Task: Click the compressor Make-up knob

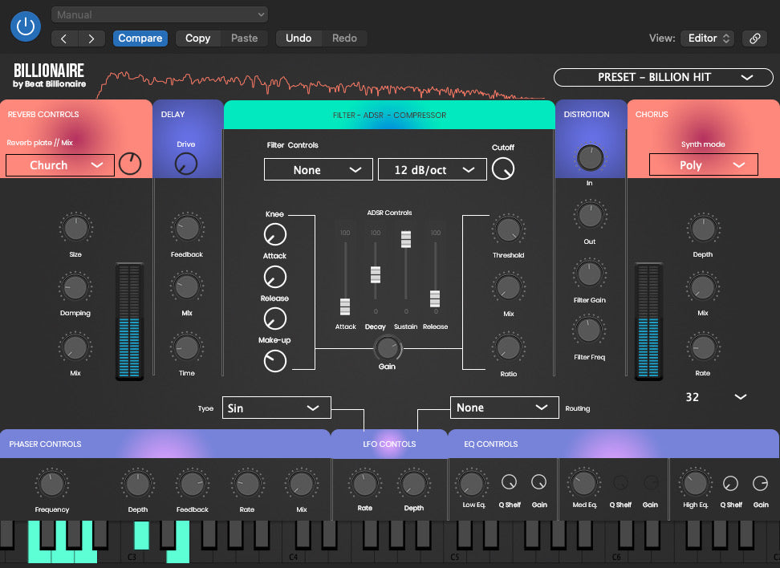Action: pyautogui.click(x=275, y=361)
